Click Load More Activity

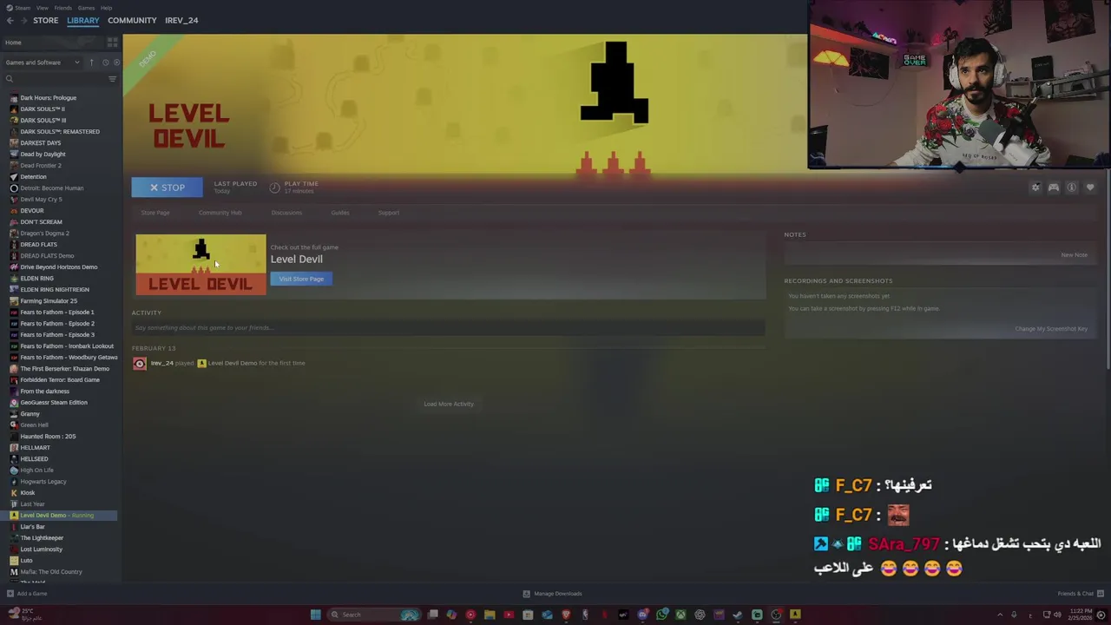[449, 404]
